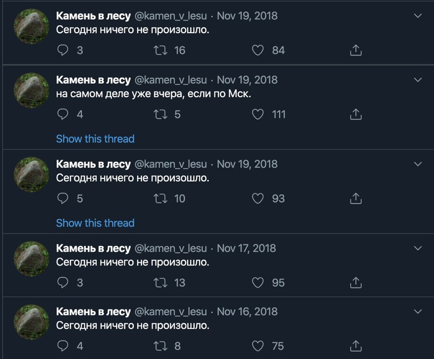Open the more menu on Nov 16 tweet

click(x=418, y=312)
